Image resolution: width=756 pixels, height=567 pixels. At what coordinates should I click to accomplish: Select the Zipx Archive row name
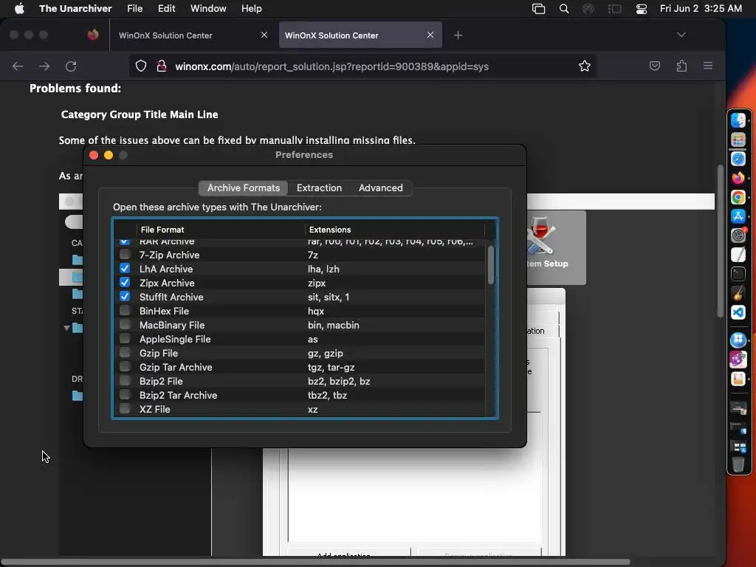[x=167, y=283]
